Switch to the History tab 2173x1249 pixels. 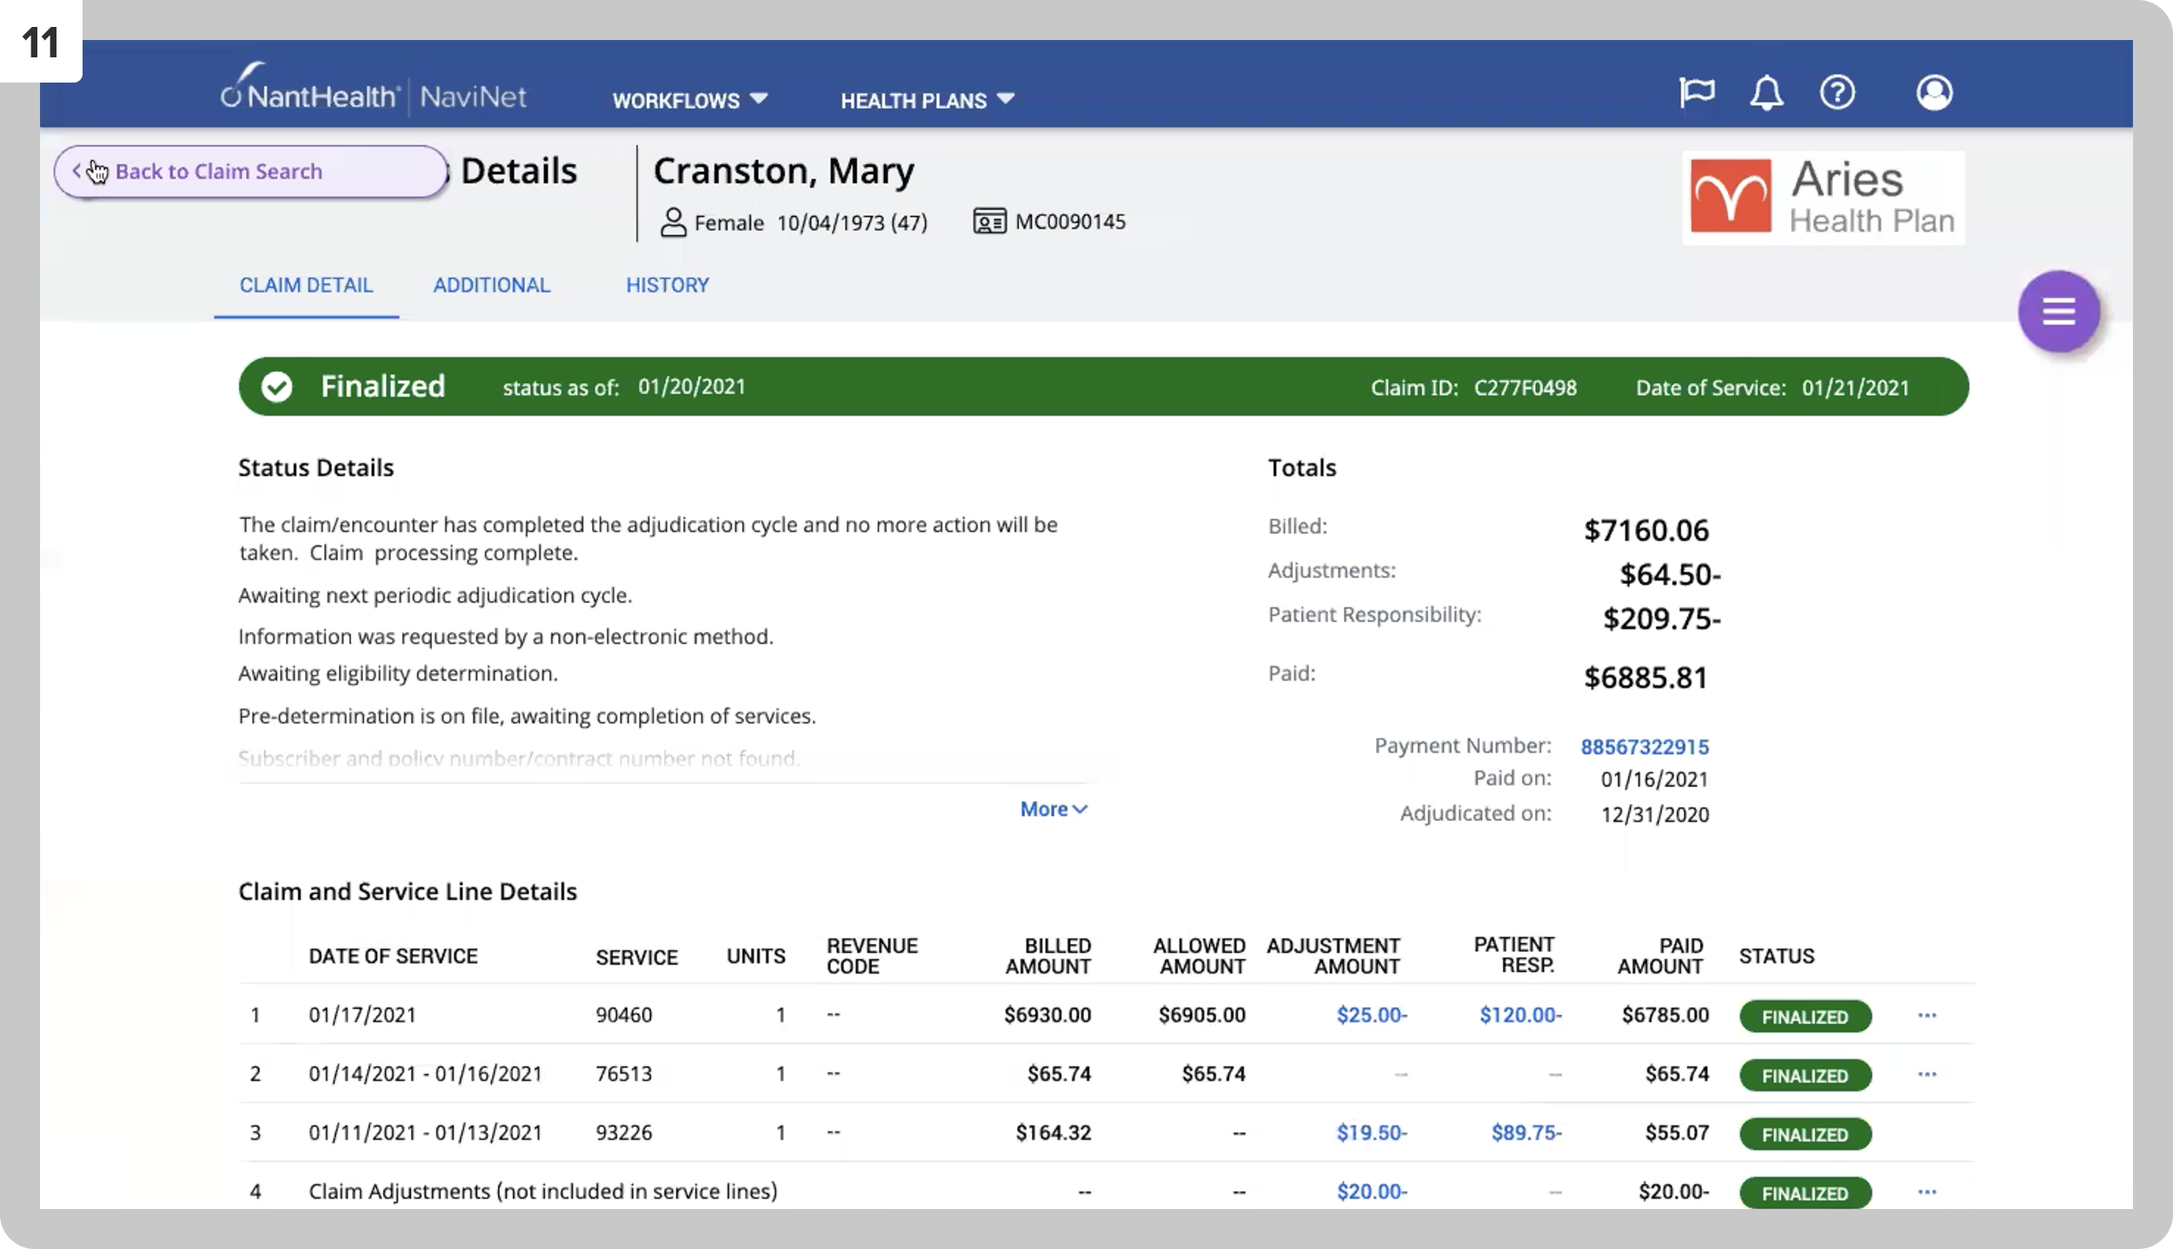668,285
